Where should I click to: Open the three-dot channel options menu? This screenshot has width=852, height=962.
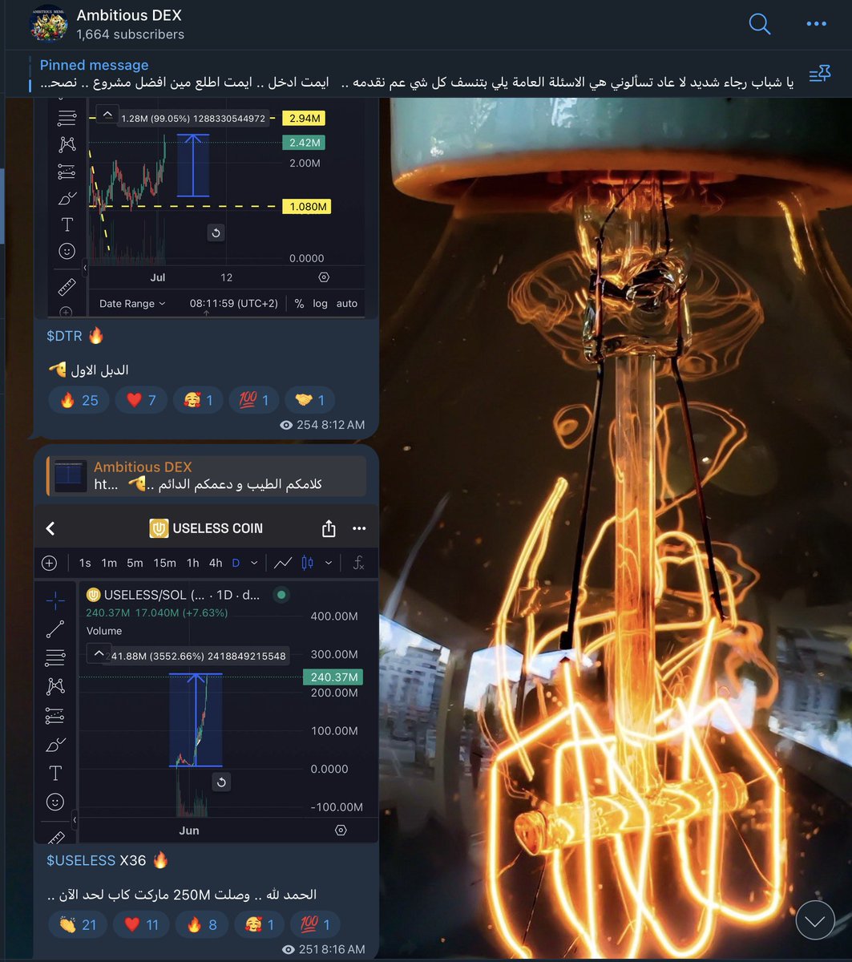tap(816, 24)
